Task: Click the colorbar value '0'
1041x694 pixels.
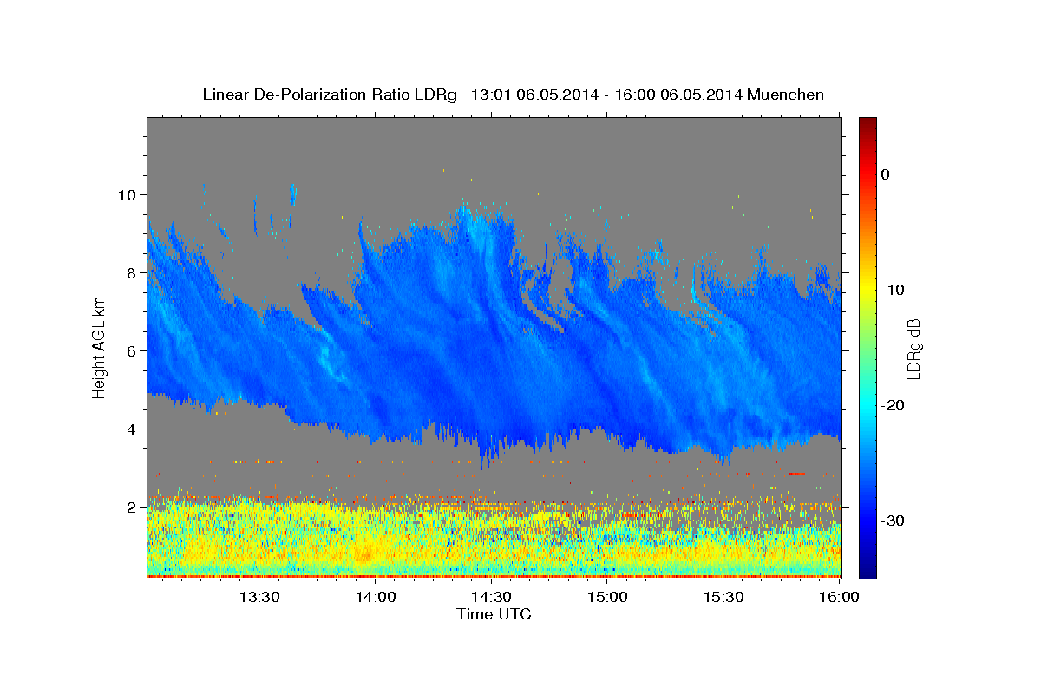Action: tap(886, 174)
